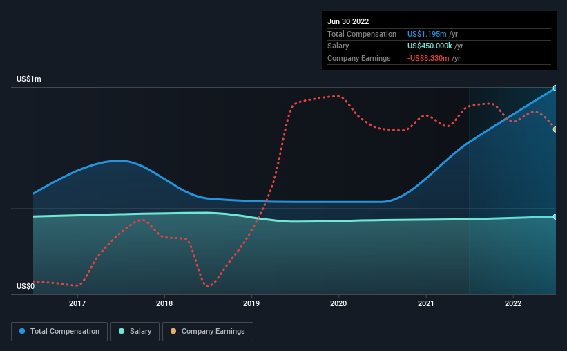567x351 pixels.
Task: Click the 2019 x-axis label
Action: pos(251,303)
